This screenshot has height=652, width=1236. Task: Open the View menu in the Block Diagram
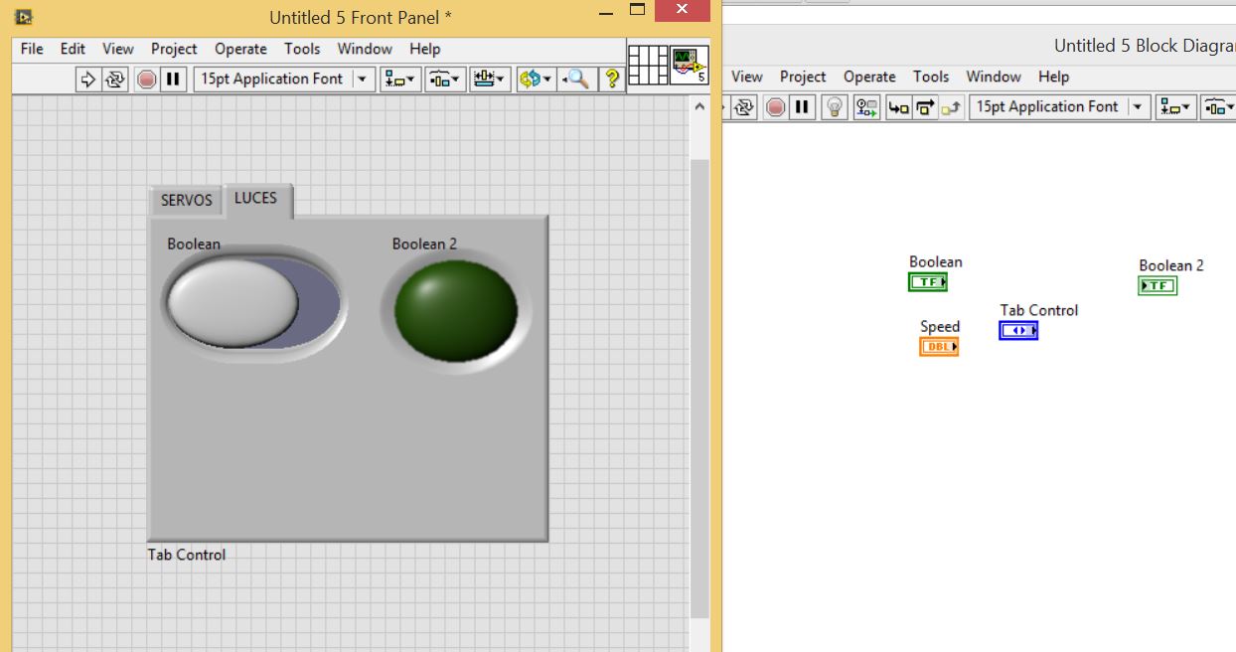click(746, 77)
